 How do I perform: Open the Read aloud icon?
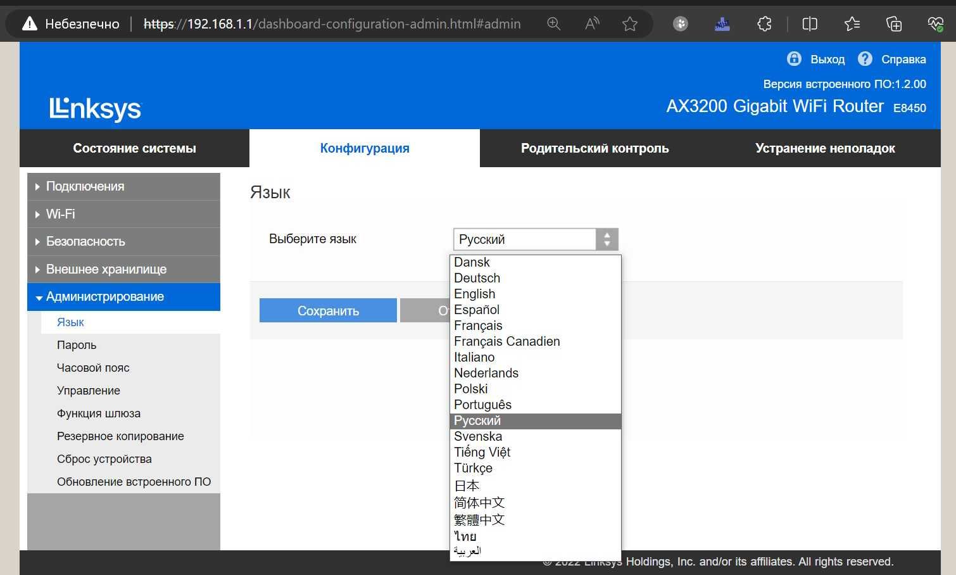coord(592,24)
